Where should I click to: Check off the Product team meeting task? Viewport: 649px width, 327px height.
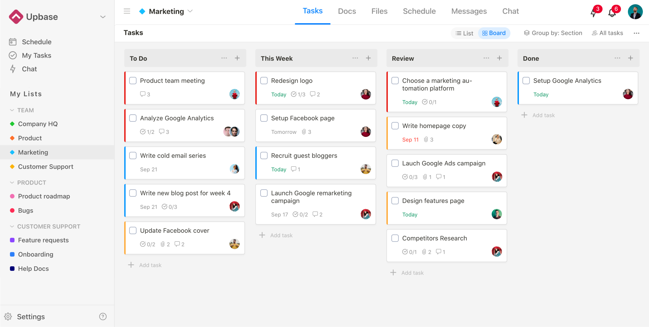point(133,80)
